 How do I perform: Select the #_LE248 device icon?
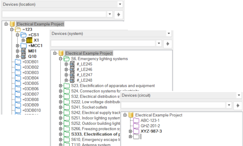tap(72, 80)
